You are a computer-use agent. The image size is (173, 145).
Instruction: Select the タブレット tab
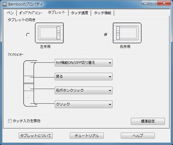57,12
